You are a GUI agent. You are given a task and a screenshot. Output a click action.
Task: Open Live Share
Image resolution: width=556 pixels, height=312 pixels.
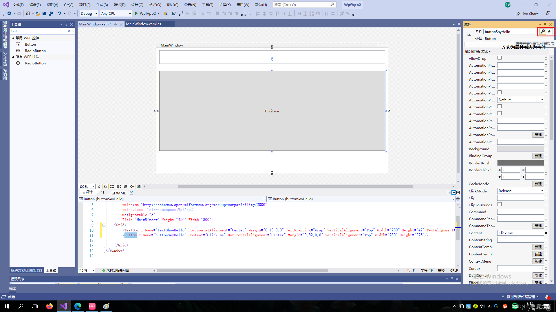pyautogui.click(x=527, y=14)
